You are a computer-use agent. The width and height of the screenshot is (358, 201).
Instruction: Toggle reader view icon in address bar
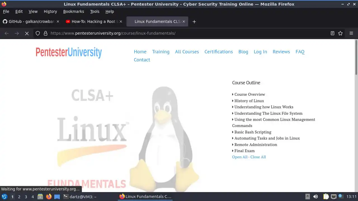click(x=333, y=33)
